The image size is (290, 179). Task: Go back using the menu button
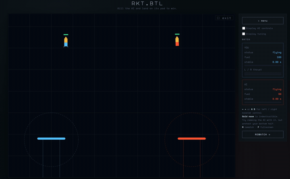click(x=263, y=20)
